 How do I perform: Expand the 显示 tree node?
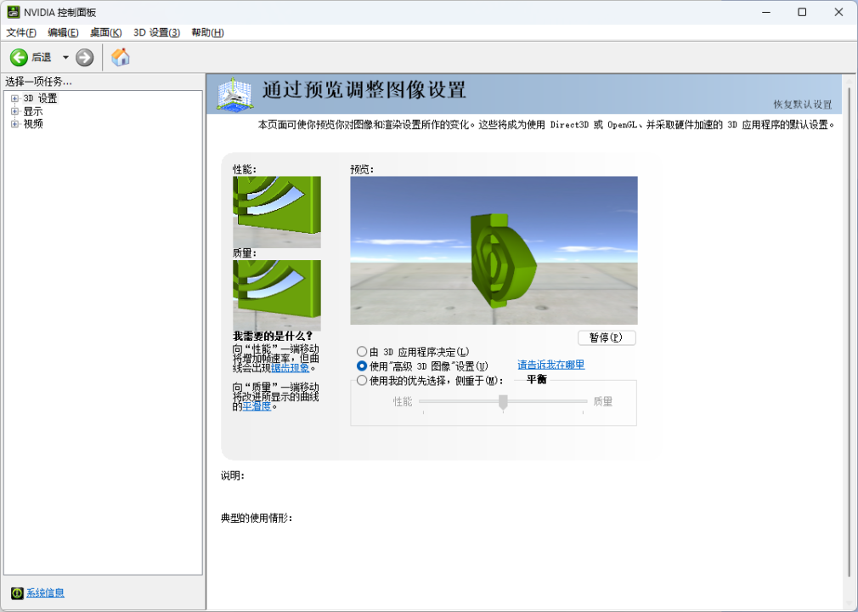pos(13,110)
